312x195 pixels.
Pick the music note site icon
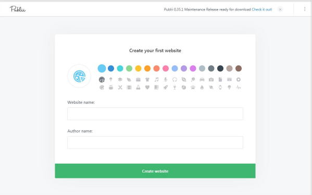point(157,80)
